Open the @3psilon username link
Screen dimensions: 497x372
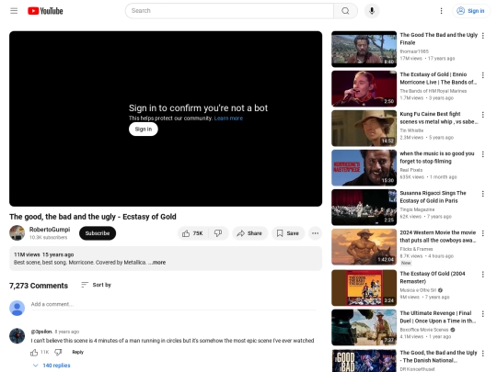pos(41,332)
